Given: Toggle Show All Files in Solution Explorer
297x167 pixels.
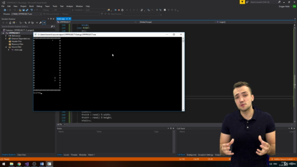Looking at the screenshot, I should 32,23.
